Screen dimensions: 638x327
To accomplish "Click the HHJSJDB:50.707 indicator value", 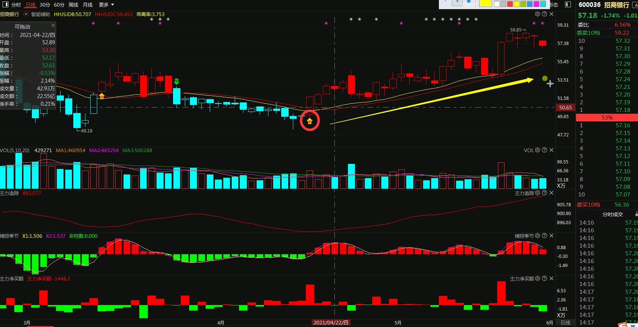I will tap(73, 14).
